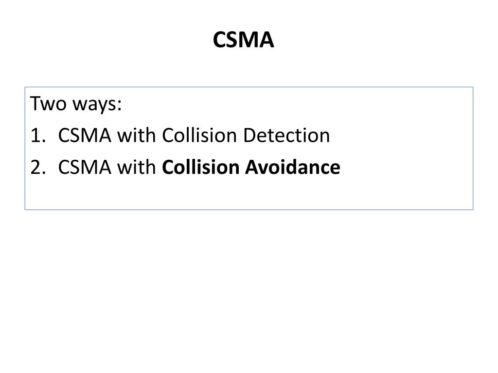Click CSMA in the Collision Avoidance item

[x=85, y=167]
